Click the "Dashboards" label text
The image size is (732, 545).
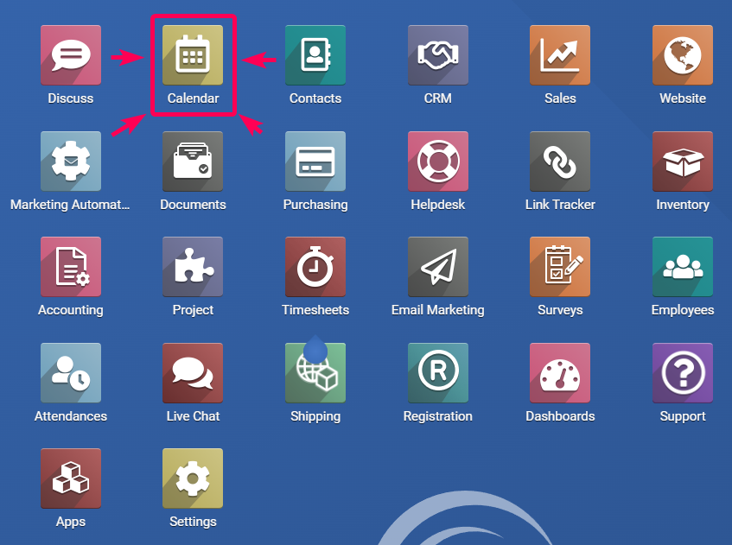point(560,415)
